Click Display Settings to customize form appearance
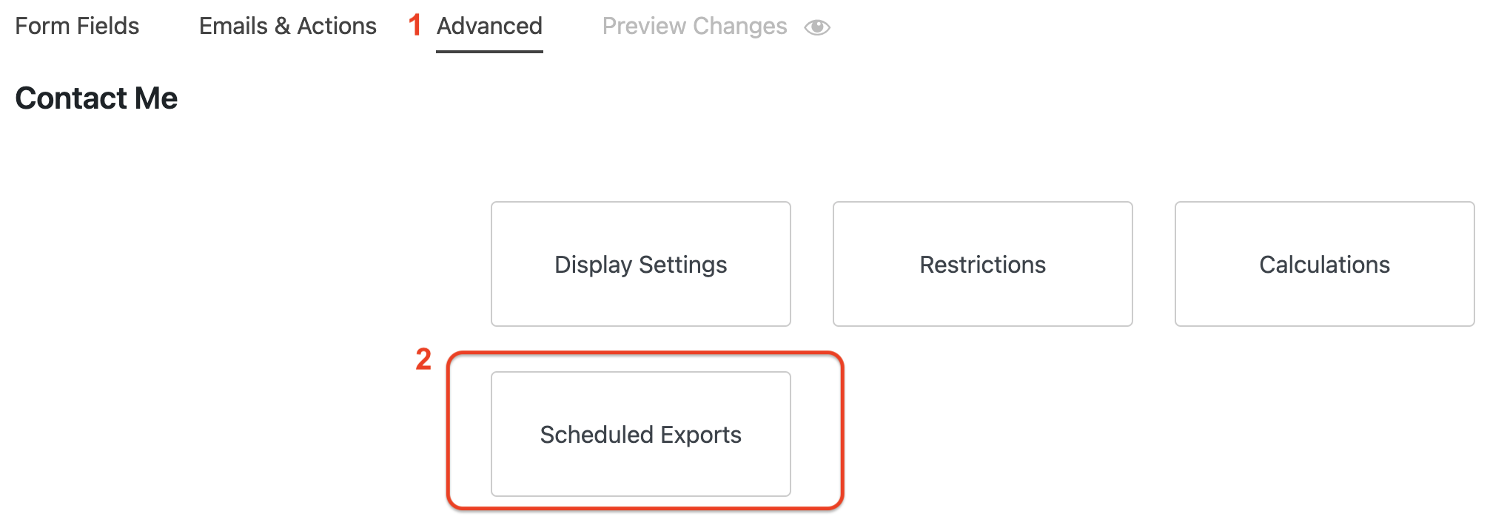Viewport: 1507px width, 522px height. pyautogui.click(x=640, y=263)
